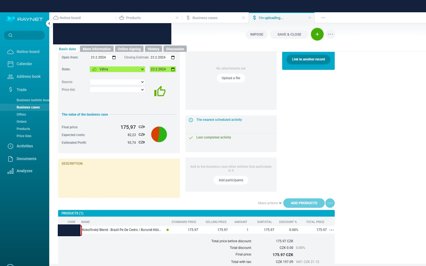This screenshot has width=426, height=266.
Task: Click the search field in the sidebar
Action: [25, 35]
